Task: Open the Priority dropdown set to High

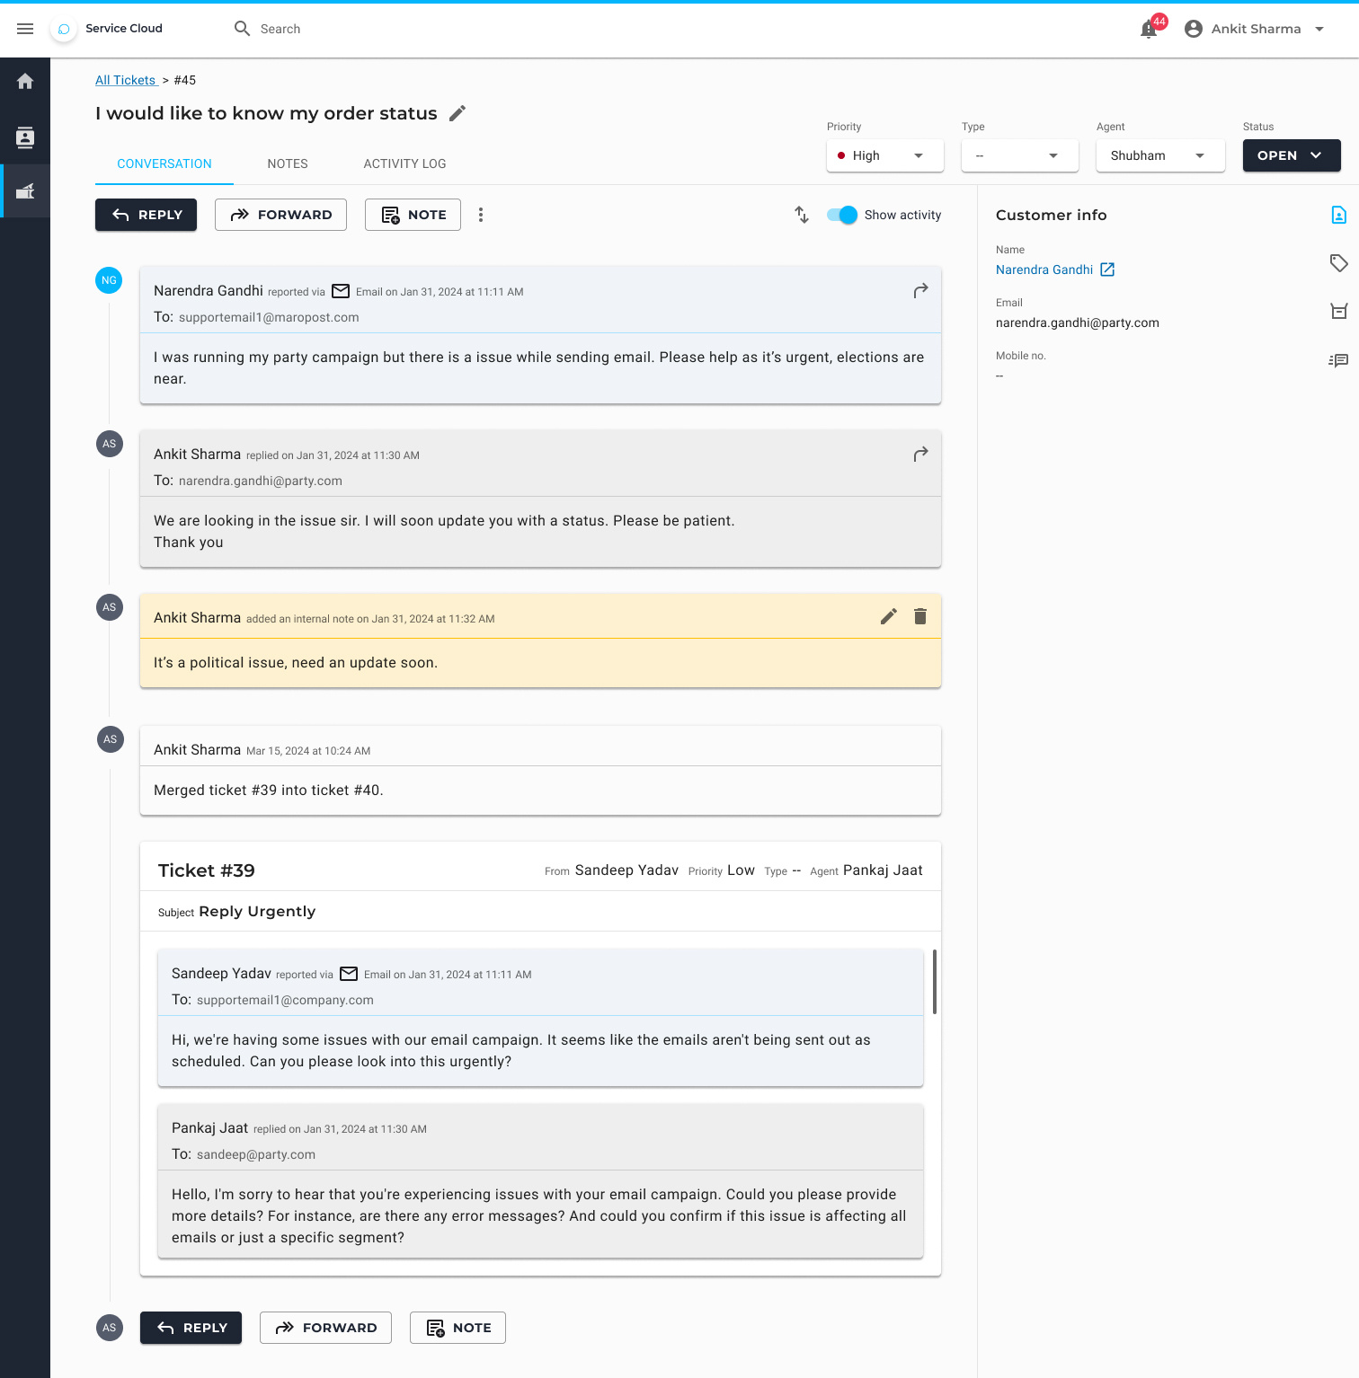Action: (x=885, y=155)
